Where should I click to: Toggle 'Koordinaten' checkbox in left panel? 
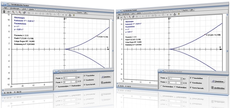84,80
